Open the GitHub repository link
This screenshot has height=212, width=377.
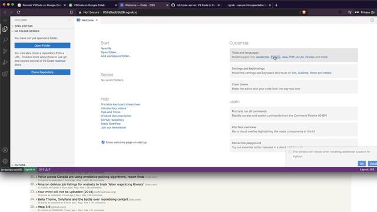(x=113, y=120)
